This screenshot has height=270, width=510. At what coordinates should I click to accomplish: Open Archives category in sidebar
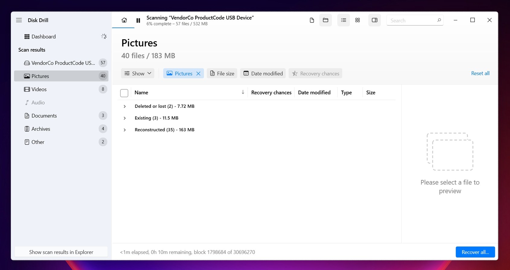tap(41, 129)
